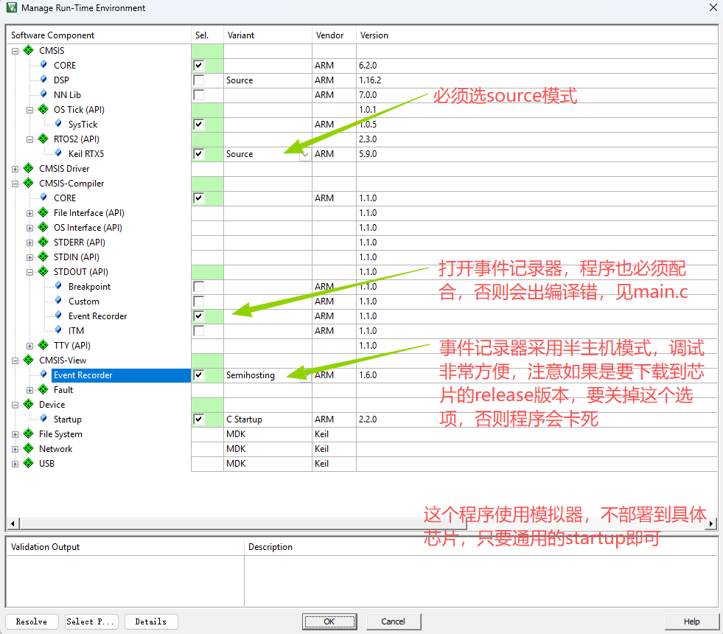Click the blue component icon beside NN Lib
723x634 pixels.
coord(43,94)
